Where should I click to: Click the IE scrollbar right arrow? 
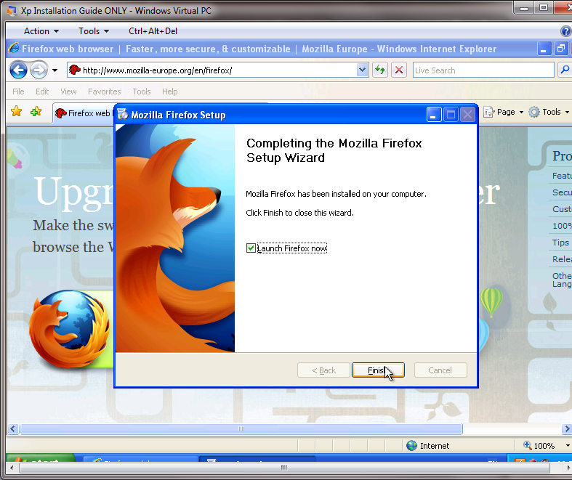[x=566, y=428]
